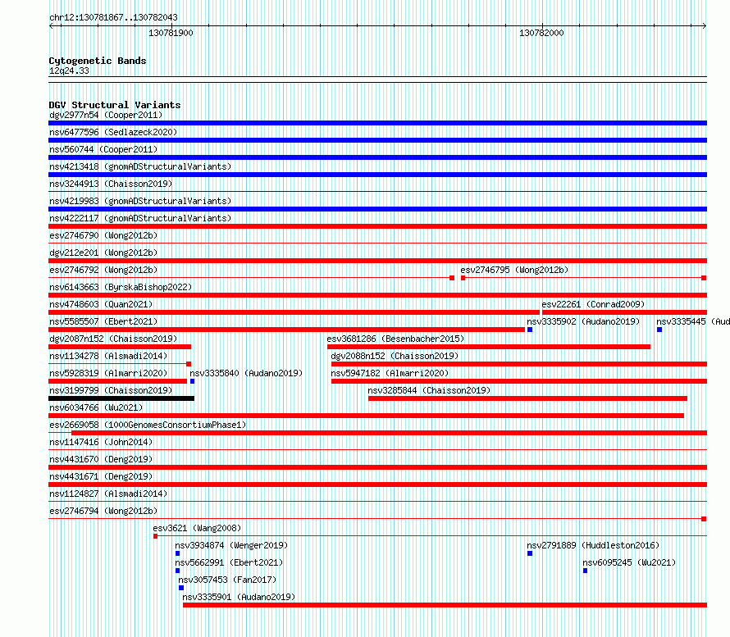Select the nsv3335840 (Audano2019) label
The height and width of the screenshot is (637, 730).
coord(246,373)
